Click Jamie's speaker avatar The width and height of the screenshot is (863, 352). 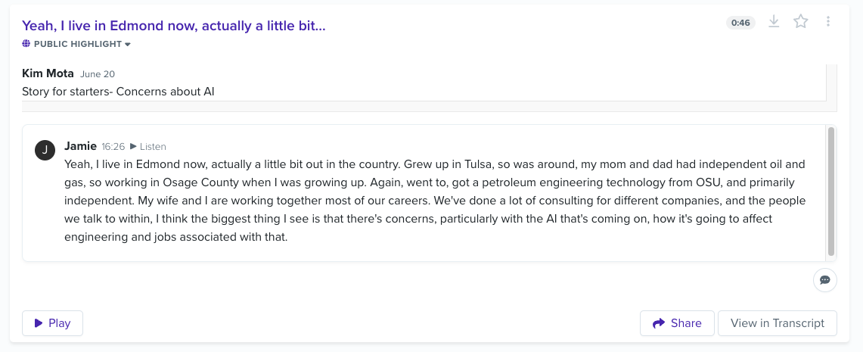pyautogui.click(x=45, y=150)
